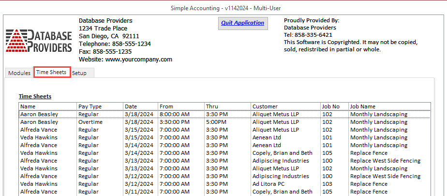Switch to the Modules tab
Viewport: 447px width, 196px height.
coord(19,73)
